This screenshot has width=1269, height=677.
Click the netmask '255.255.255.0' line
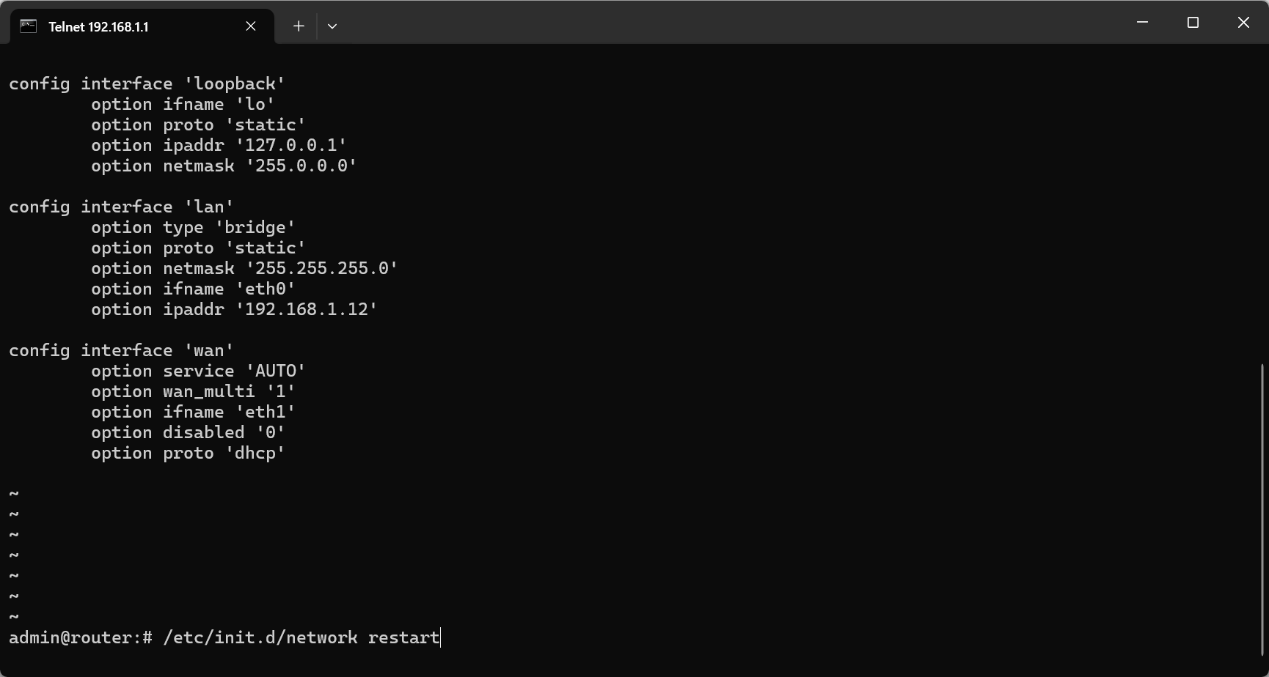[x=244, y=269]
